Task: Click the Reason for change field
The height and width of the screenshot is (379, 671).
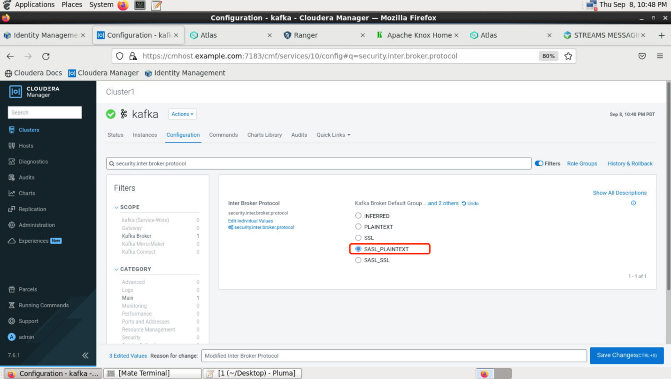Action: 394,356
